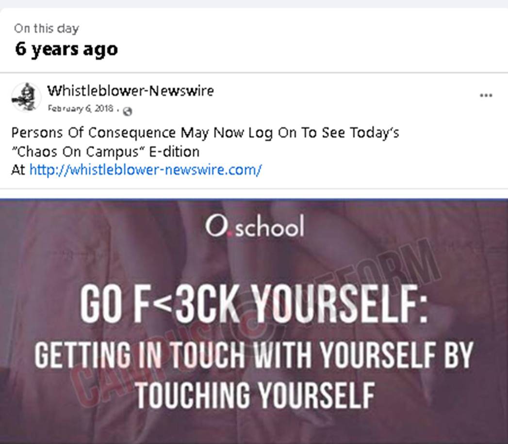Image resolution: width=508 pixels, height=444 pixels.
Task: Click the public globe privacy icon
Action: (x=128, y=111)
